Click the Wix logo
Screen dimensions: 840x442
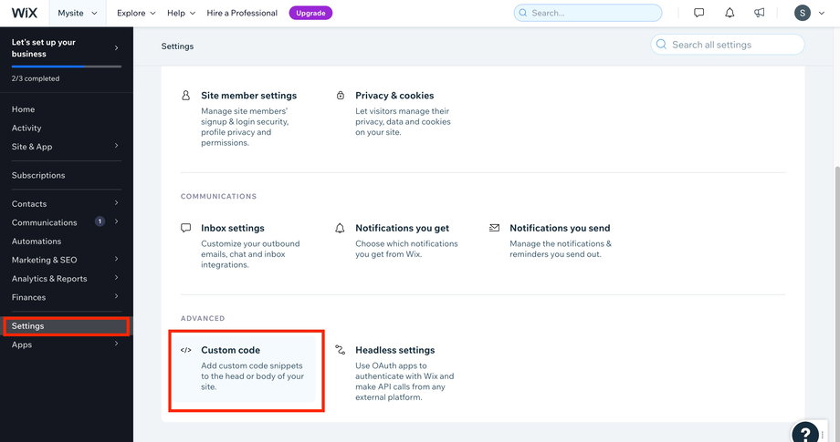[24, 13]
